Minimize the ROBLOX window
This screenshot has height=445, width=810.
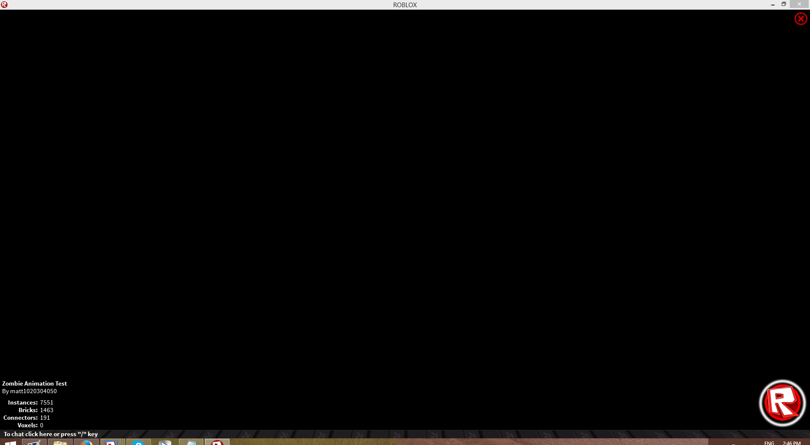pos(772,4)
